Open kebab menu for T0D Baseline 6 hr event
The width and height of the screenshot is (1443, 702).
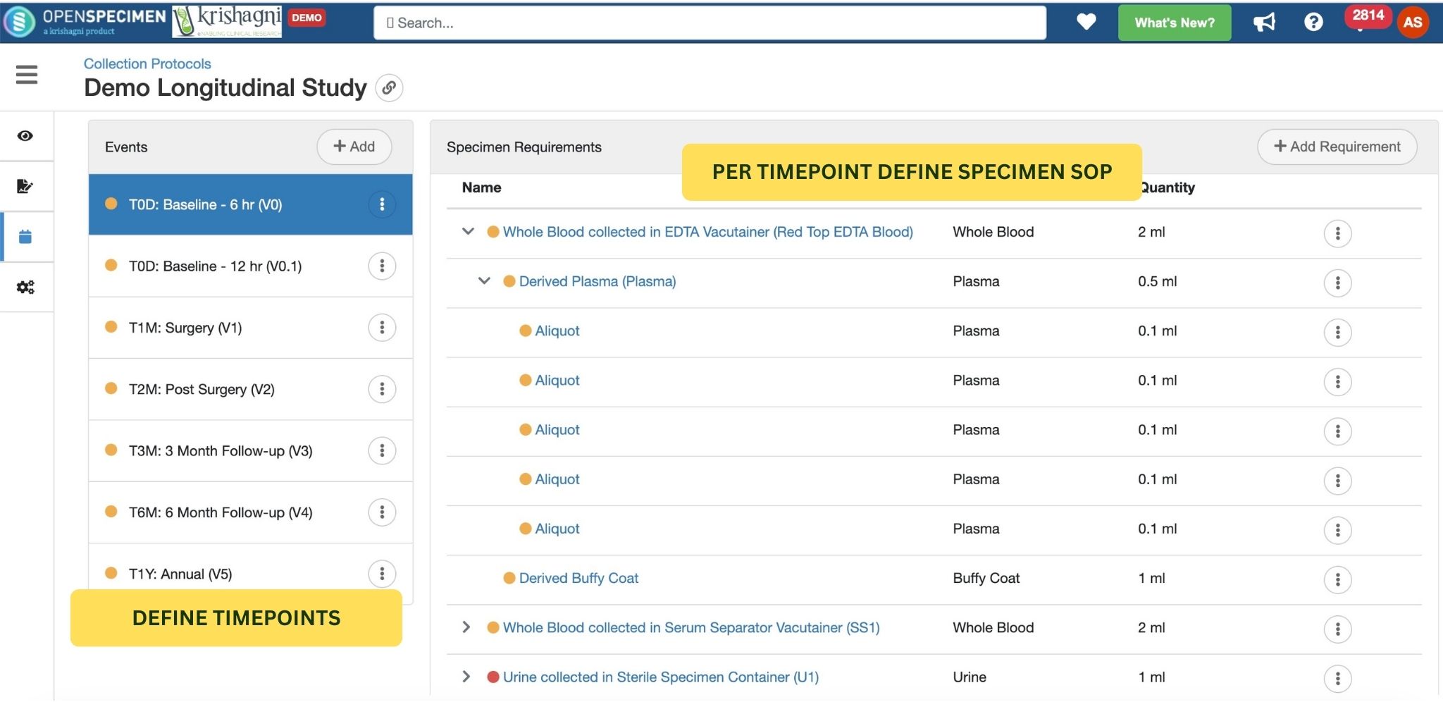(383, 204)
